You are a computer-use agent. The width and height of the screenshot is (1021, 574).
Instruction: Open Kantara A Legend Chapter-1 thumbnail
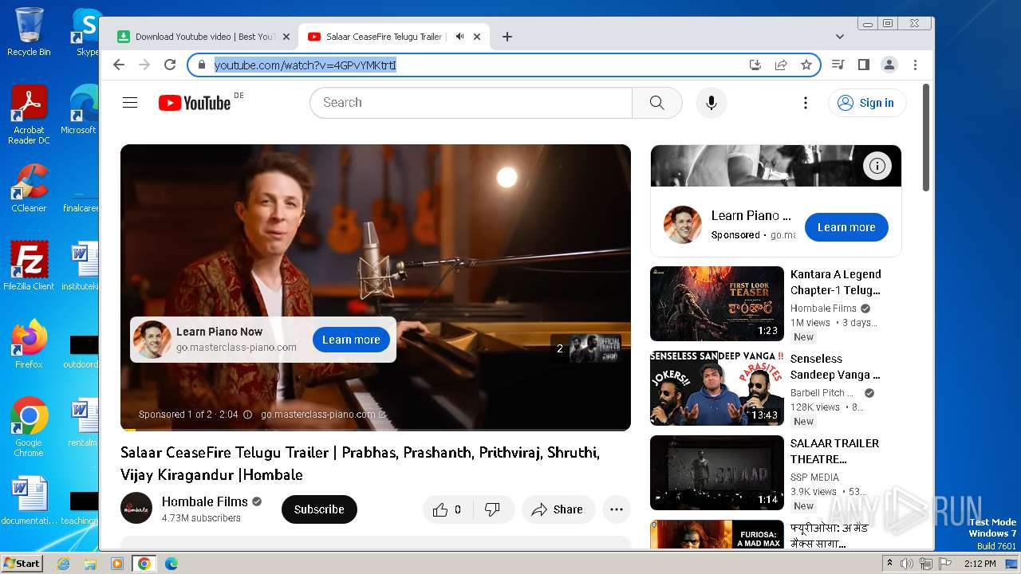[717, 304]
